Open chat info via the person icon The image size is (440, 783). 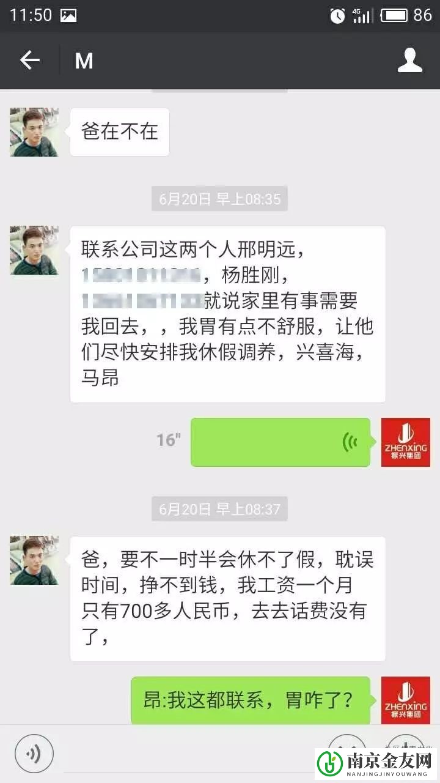coord(410,60)
